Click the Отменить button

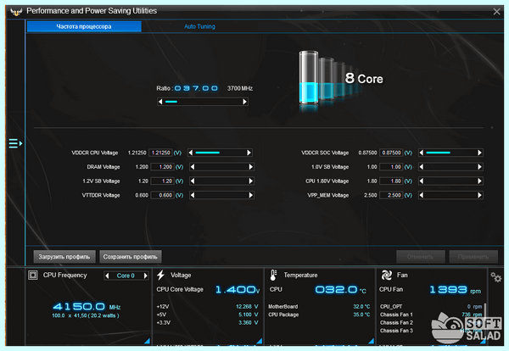[421, 257]
